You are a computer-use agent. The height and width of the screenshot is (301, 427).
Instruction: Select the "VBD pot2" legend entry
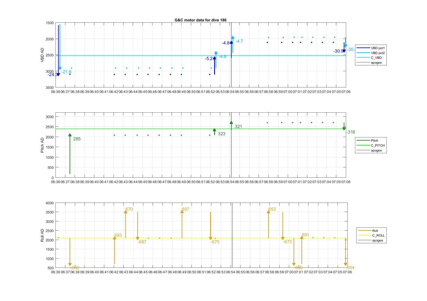371,53
